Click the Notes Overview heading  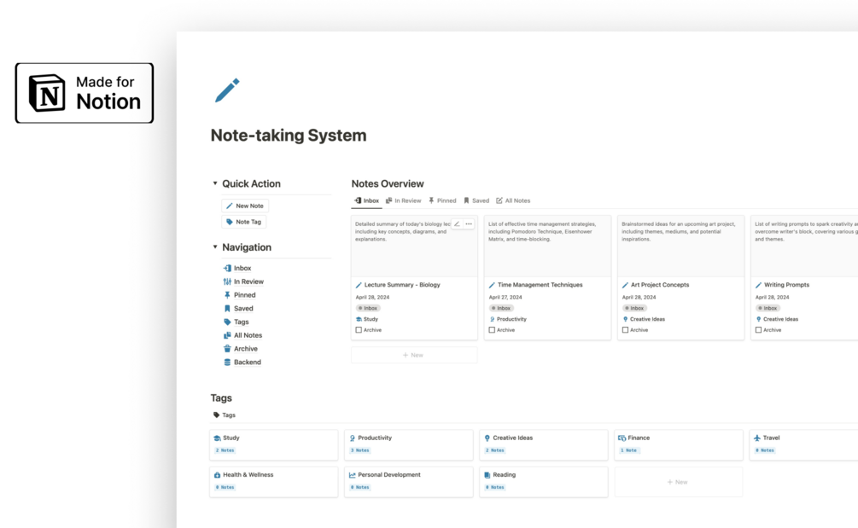coord(388,183)
